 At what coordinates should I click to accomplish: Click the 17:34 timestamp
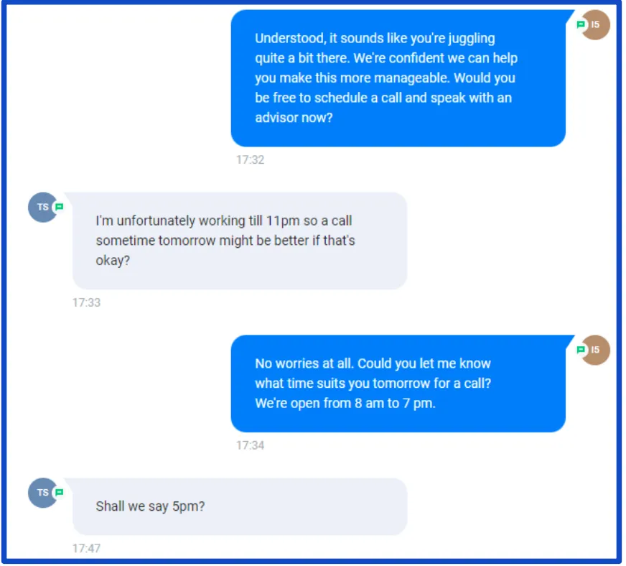(x=250, y=445)
